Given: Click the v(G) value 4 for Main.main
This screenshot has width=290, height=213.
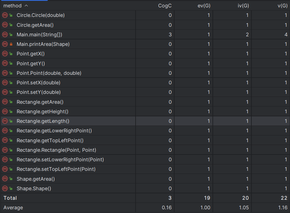Looking at the screenshot, I should click(x=286, y=34).
